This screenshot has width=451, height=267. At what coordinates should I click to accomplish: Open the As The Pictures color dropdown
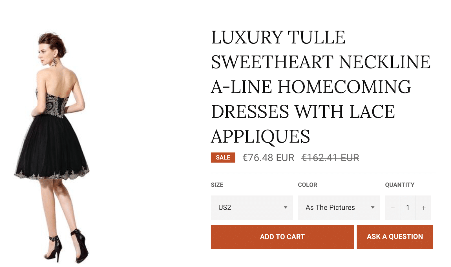click(x=339, y=208)
